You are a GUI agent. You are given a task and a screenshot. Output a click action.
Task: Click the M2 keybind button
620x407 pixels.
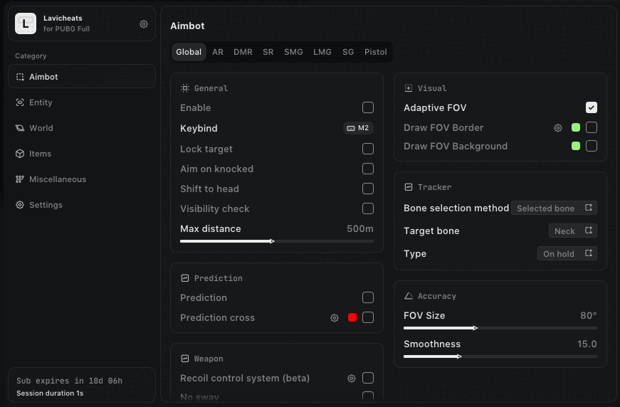(358, 128)
